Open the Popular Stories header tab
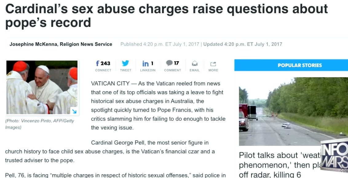 coord(291,65)
